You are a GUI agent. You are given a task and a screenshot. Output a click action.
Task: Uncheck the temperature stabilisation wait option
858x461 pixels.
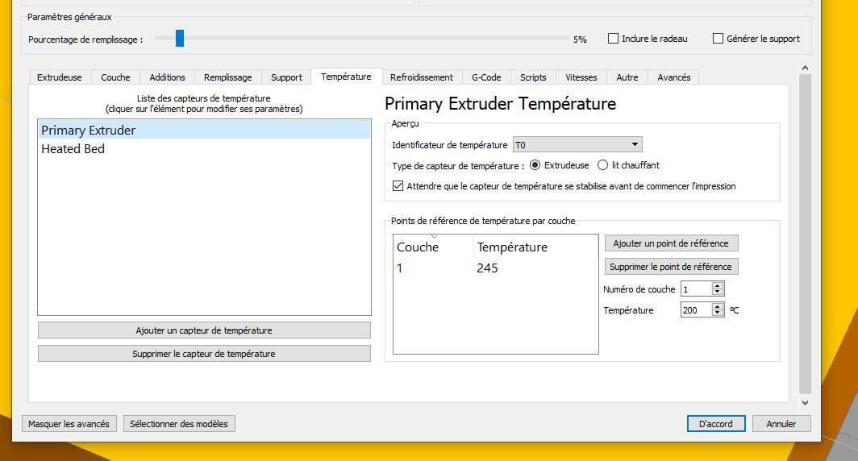[398, 186]
